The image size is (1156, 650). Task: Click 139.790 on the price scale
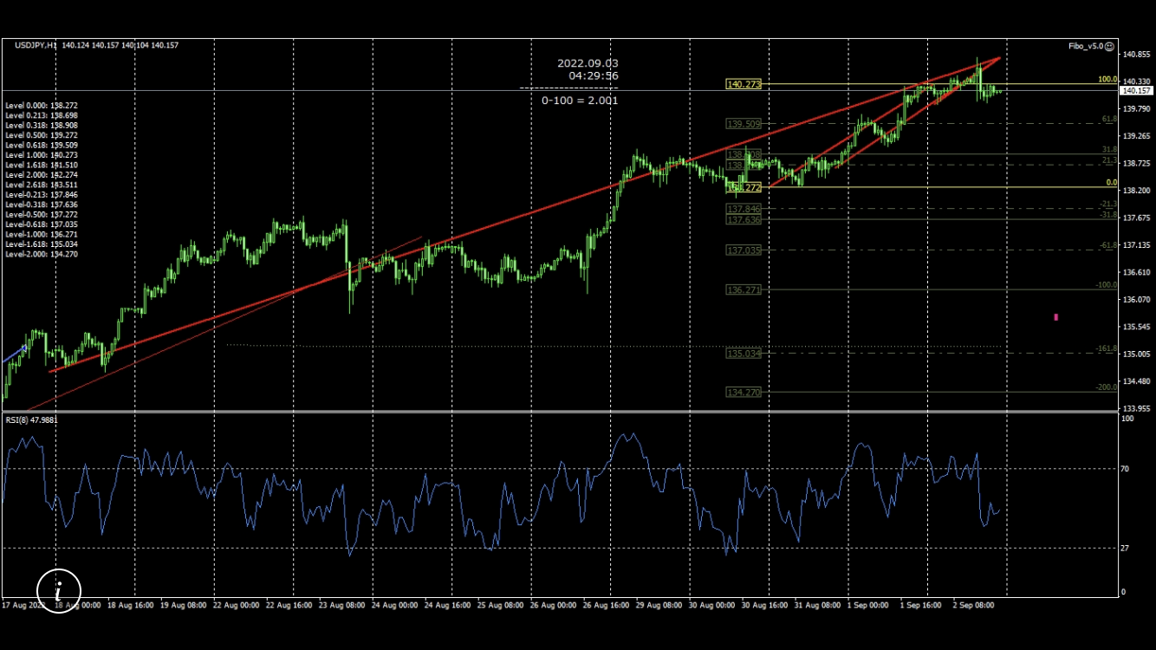[x=1136, y=109]
